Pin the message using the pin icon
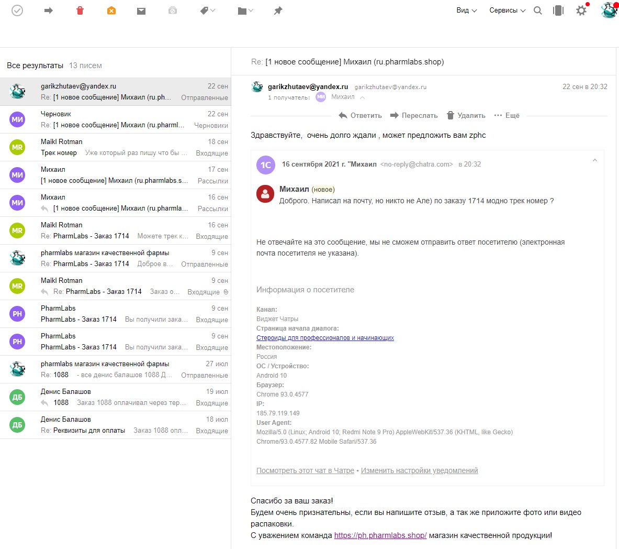619x549 pixels. (278, 10)
